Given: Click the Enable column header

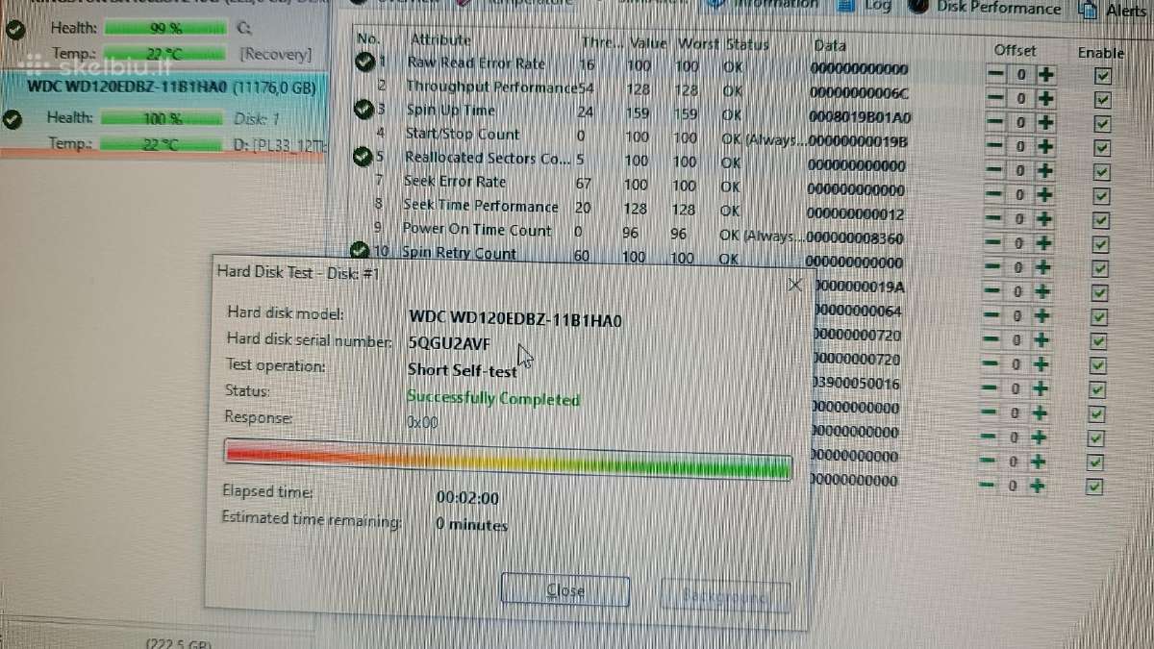Looking at the screenshot, I should pos(1101,53).
